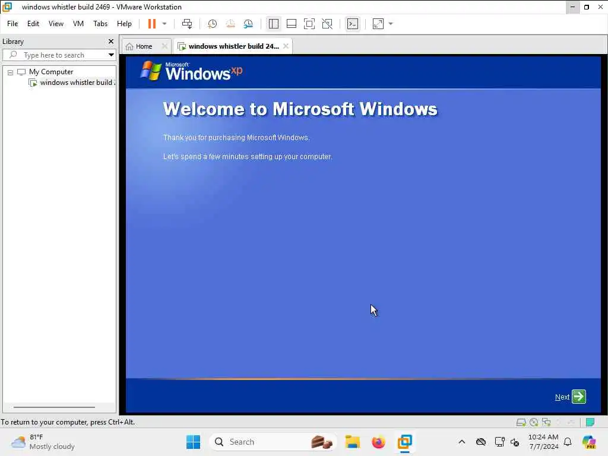Open the Edit menu
608x456 pixels.
33,24
